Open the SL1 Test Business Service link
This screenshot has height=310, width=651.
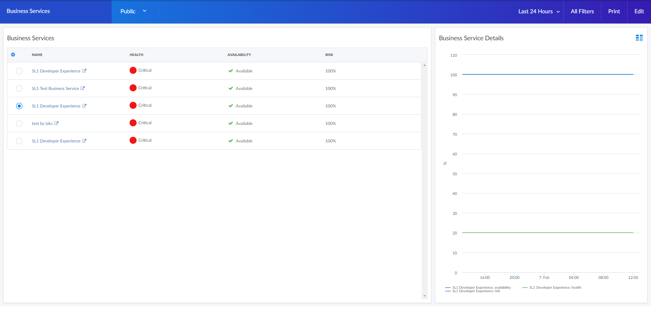tap(55, 89)
